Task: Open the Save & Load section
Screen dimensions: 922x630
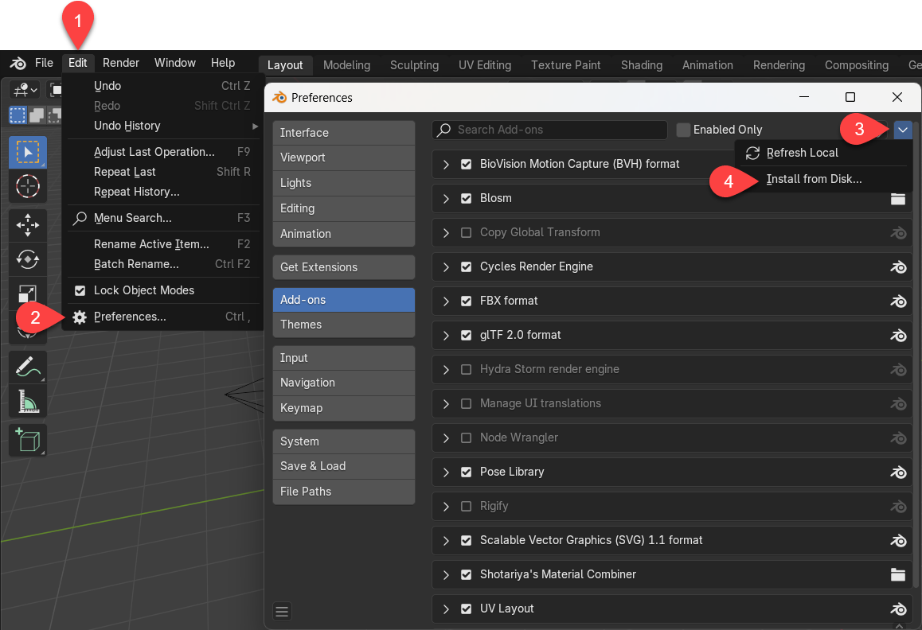Action: (x=344, y=467)
